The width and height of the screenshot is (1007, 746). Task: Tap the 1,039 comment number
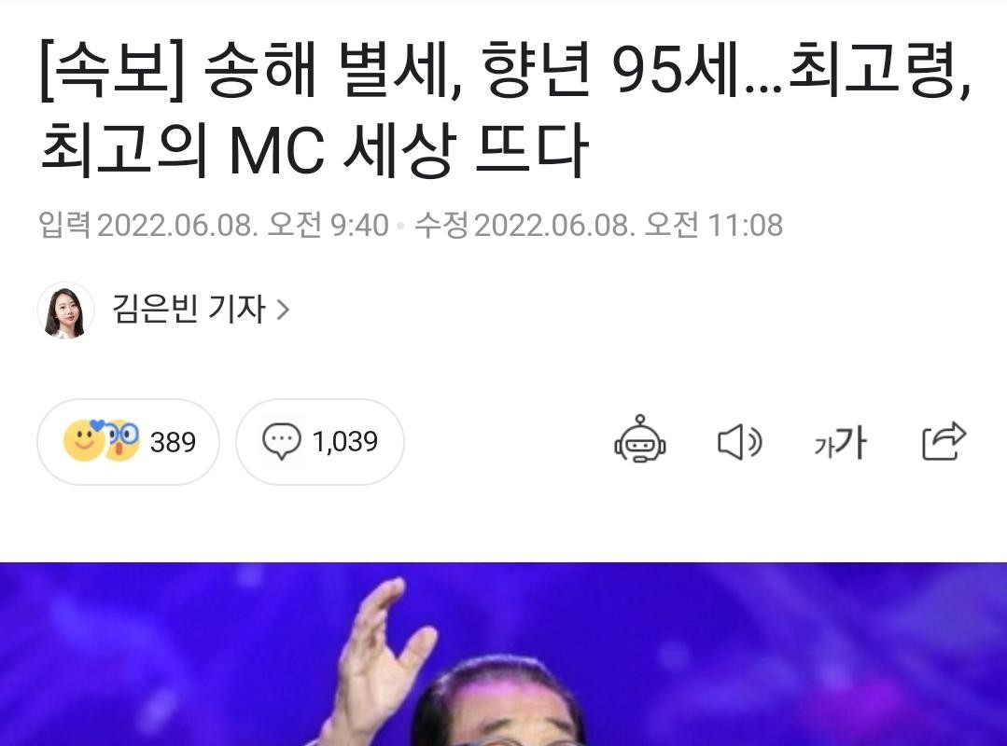tap(345, 441)
